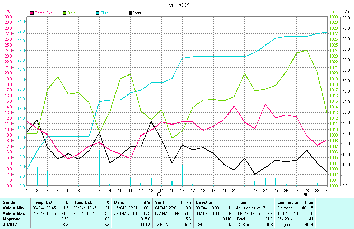
Task: Select the Temp. Ext. legend label
Action: [x=44, y=13]
